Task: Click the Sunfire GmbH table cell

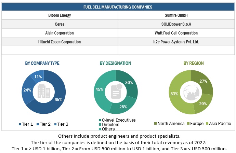Action: point(176,15)
